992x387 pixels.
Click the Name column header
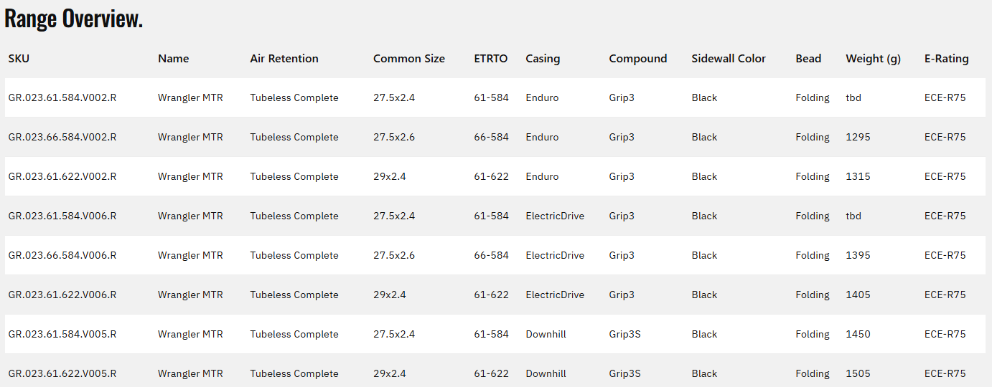coord(174,59)
